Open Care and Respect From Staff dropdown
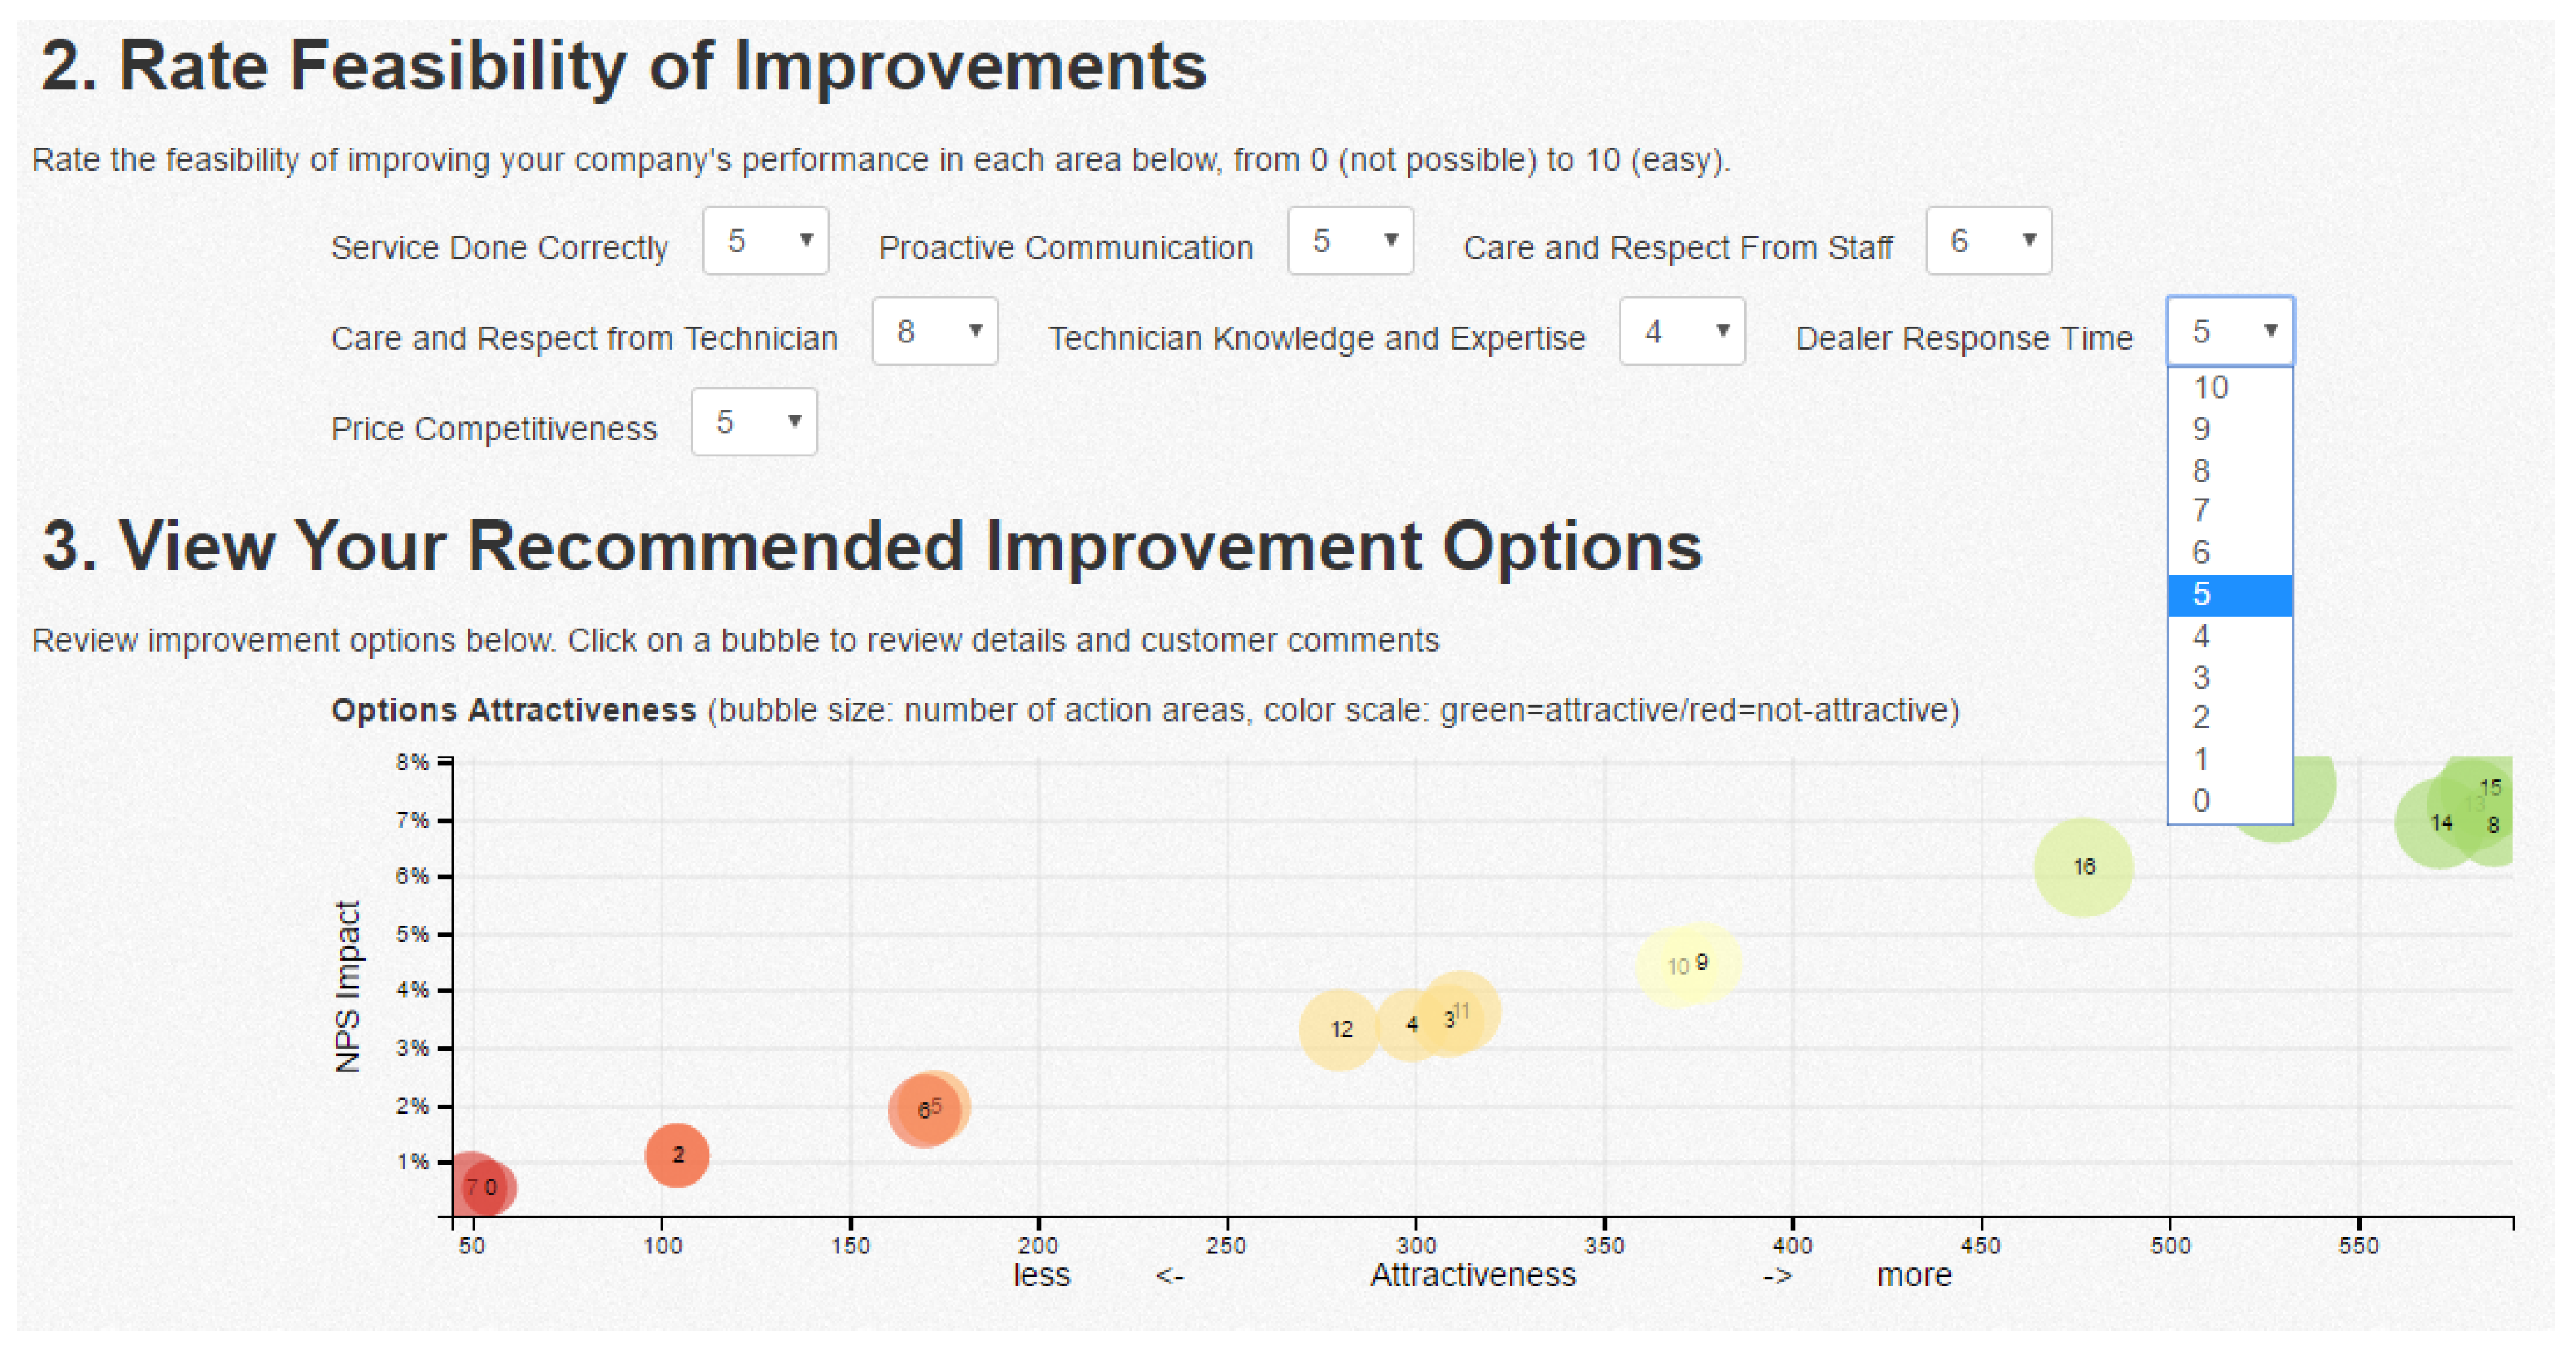The image size is (2576, 1352). pos(1988,241)
